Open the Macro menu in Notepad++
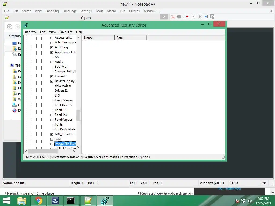 click(111, 11)
